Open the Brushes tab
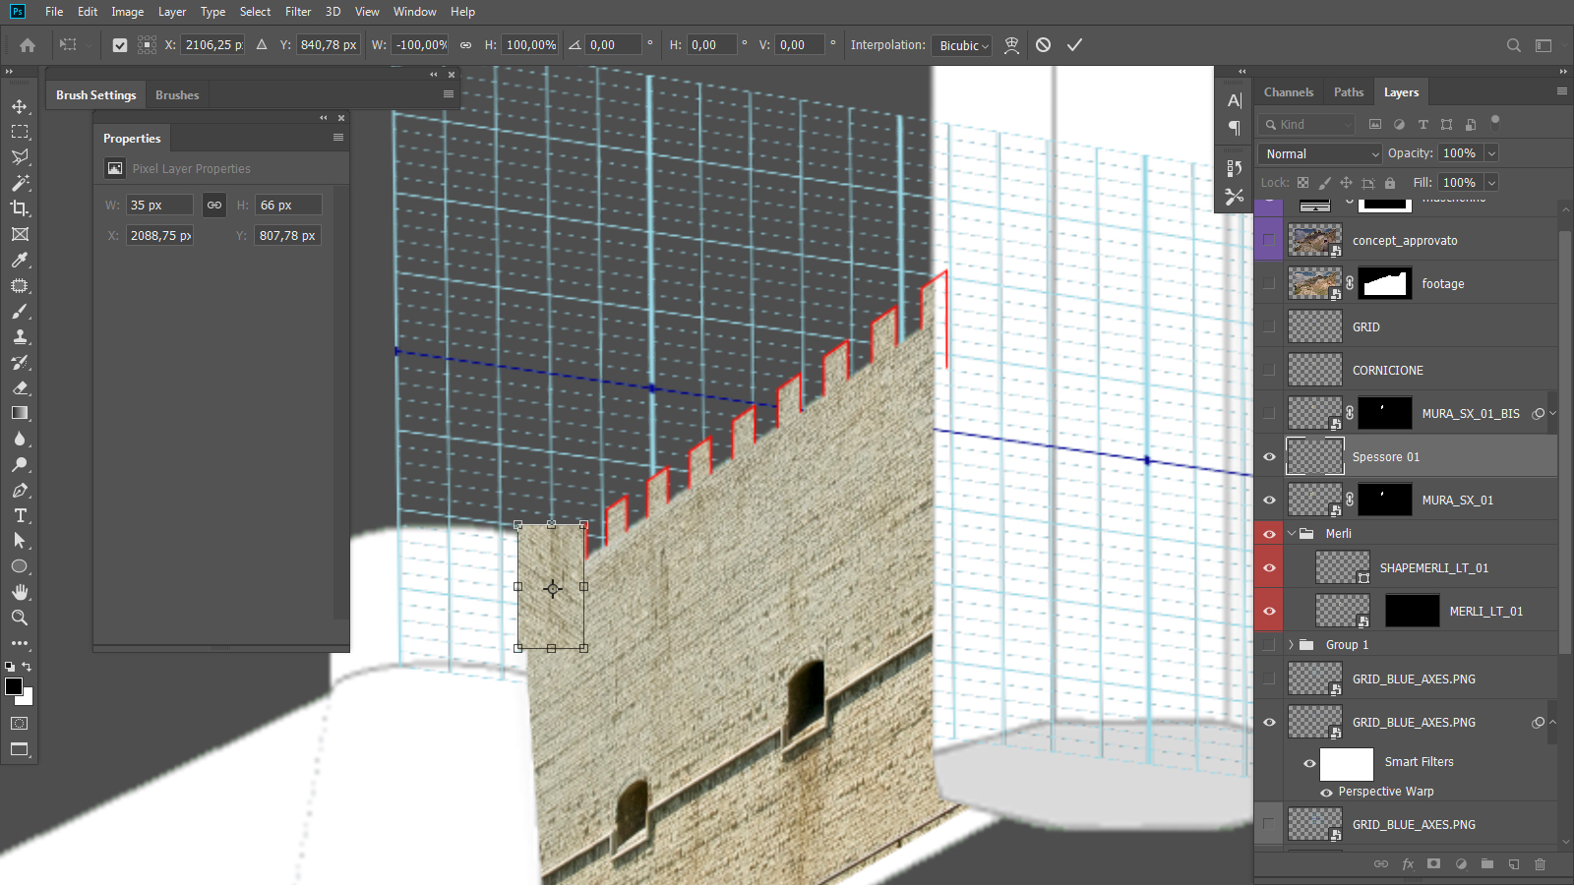The height and width of the screenshot is (885, 1574). tap(177, 95)
